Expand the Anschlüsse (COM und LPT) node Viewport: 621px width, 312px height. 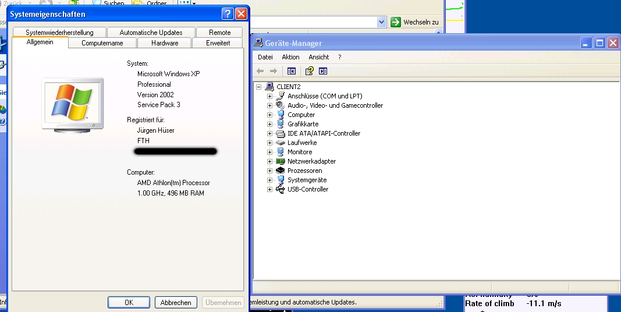pos(270,96)
